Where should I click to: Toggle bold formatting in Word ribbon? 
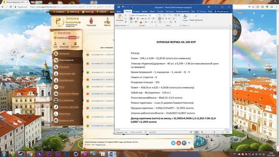tap(131, 18)
